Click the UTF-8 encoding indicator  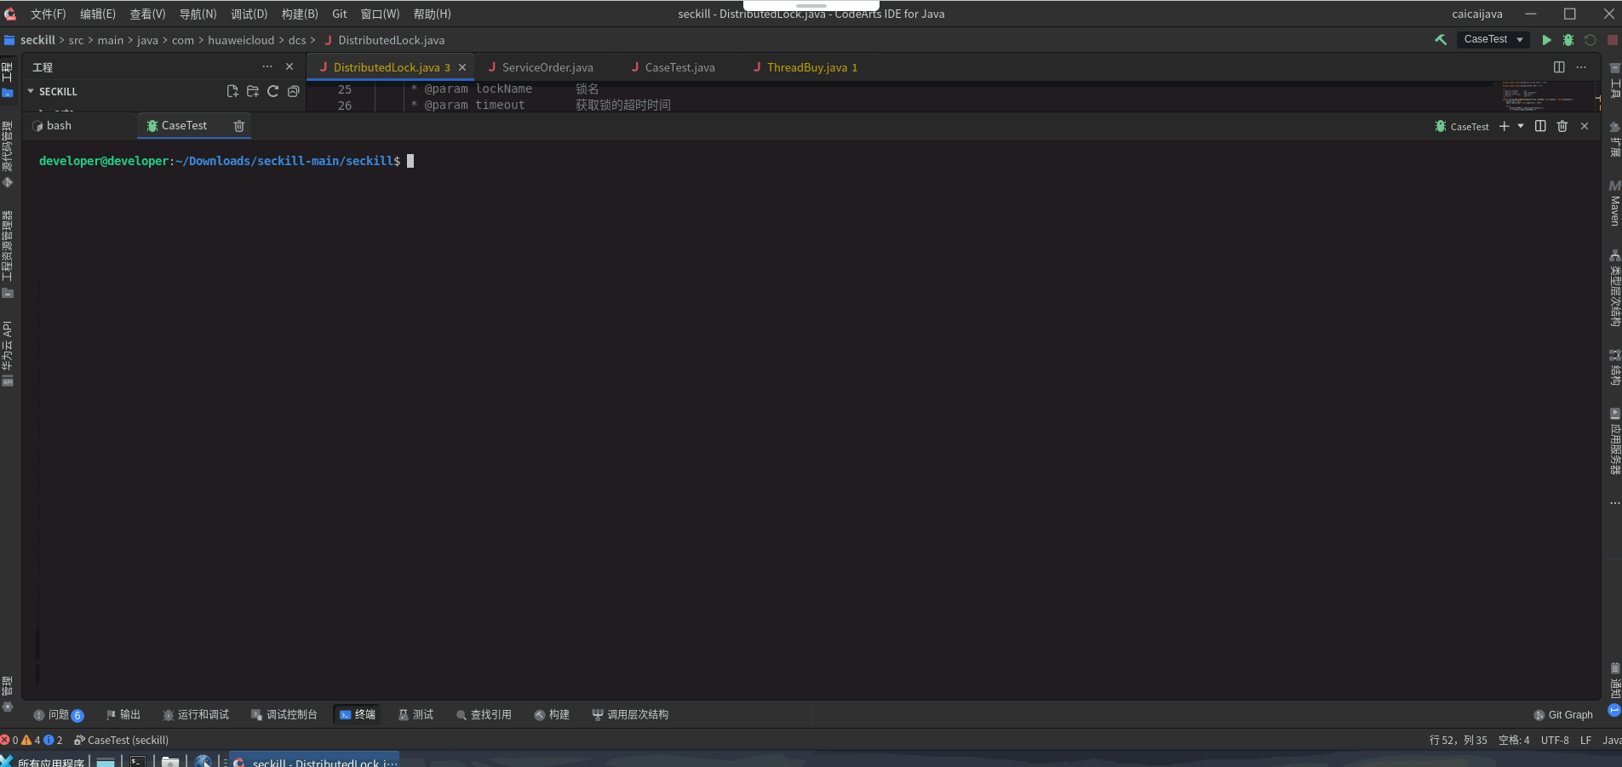tap(1555, 741)
